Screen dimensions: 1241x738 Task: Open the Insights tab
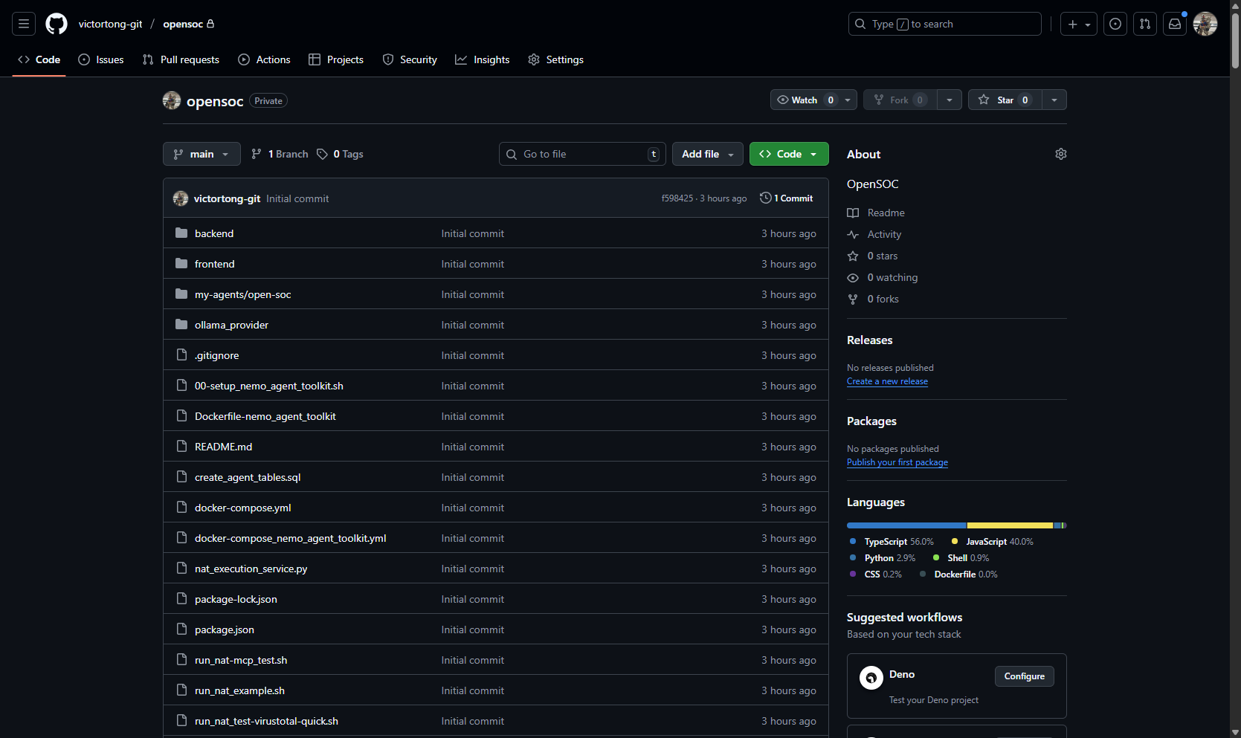[x=483, y=59]
